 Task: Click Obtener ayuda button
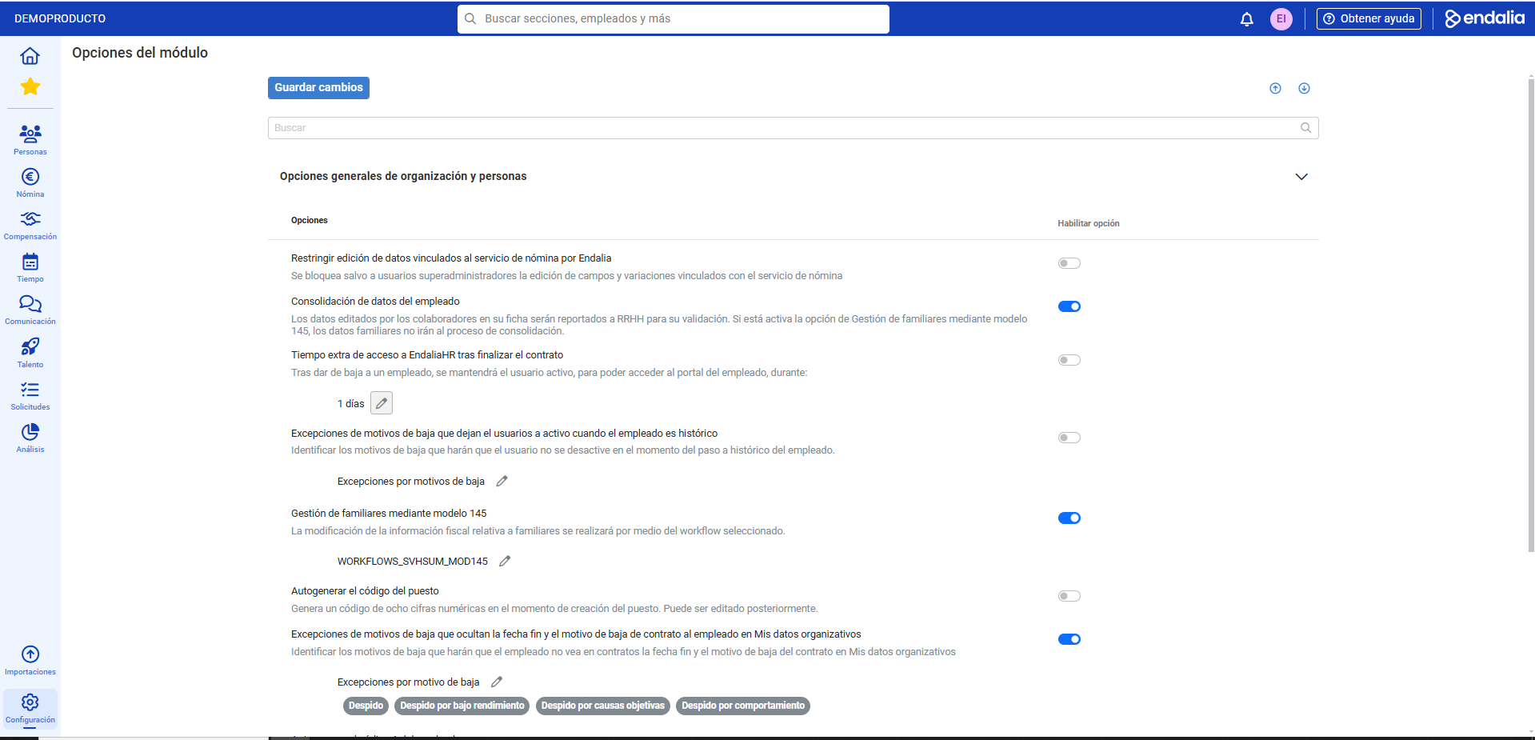[x=1369, y=18]
